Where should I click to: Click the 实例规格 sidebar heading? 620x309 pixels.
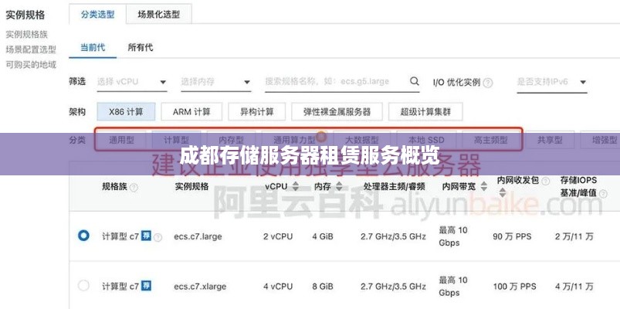(25, 15)
